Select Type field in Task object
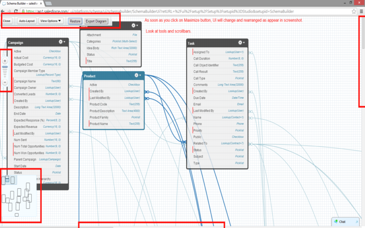Screen dimensions: 365x228 [218, 163]
